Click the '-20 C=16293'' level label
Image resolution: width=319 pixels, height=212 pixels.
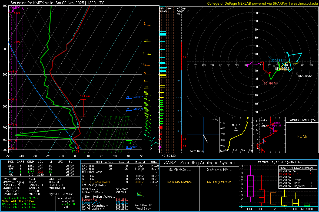pos(135,109)
